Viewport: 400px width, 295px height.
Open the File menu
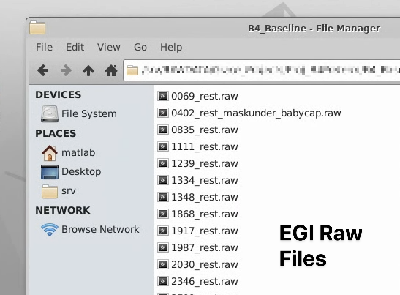pos(44,47)
